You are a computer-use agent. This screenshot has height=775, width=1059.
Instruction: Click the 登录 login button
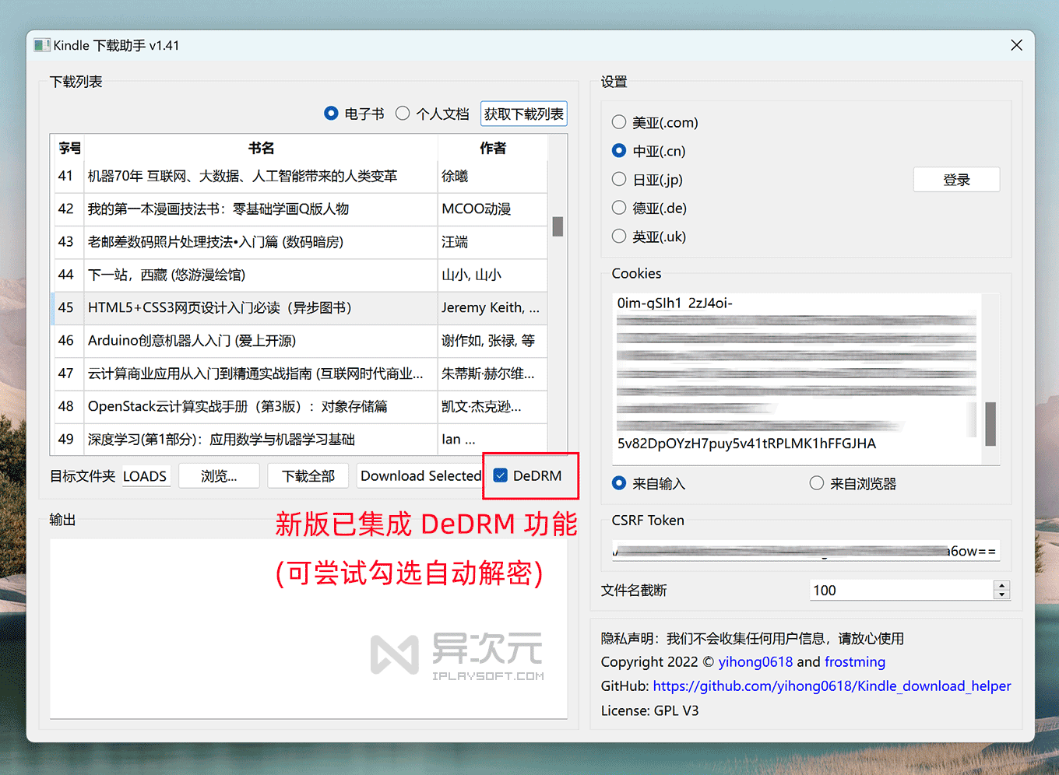pos(956,180)
